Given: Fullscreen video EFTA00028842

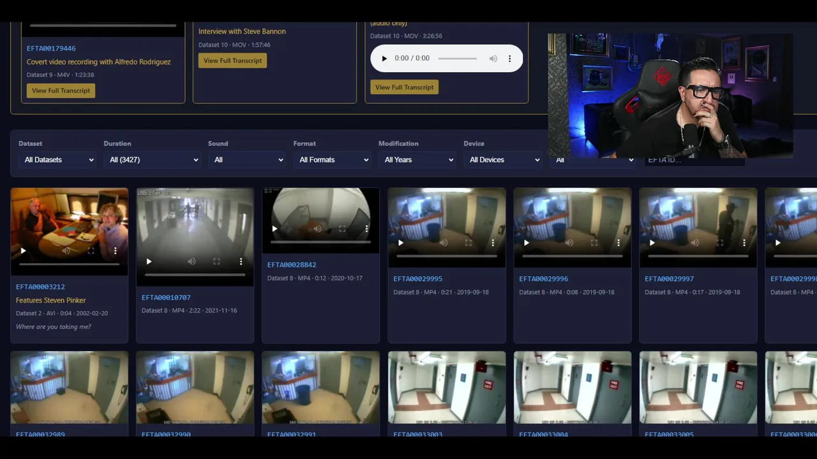Looking at the screenshot, I should click(342, 229).
